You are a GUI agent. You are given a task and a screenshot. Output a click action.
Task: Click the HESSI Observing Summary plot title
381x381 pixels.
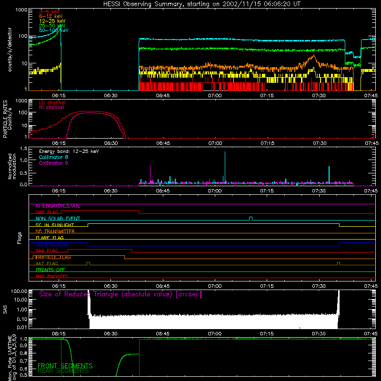coord(201,4)
